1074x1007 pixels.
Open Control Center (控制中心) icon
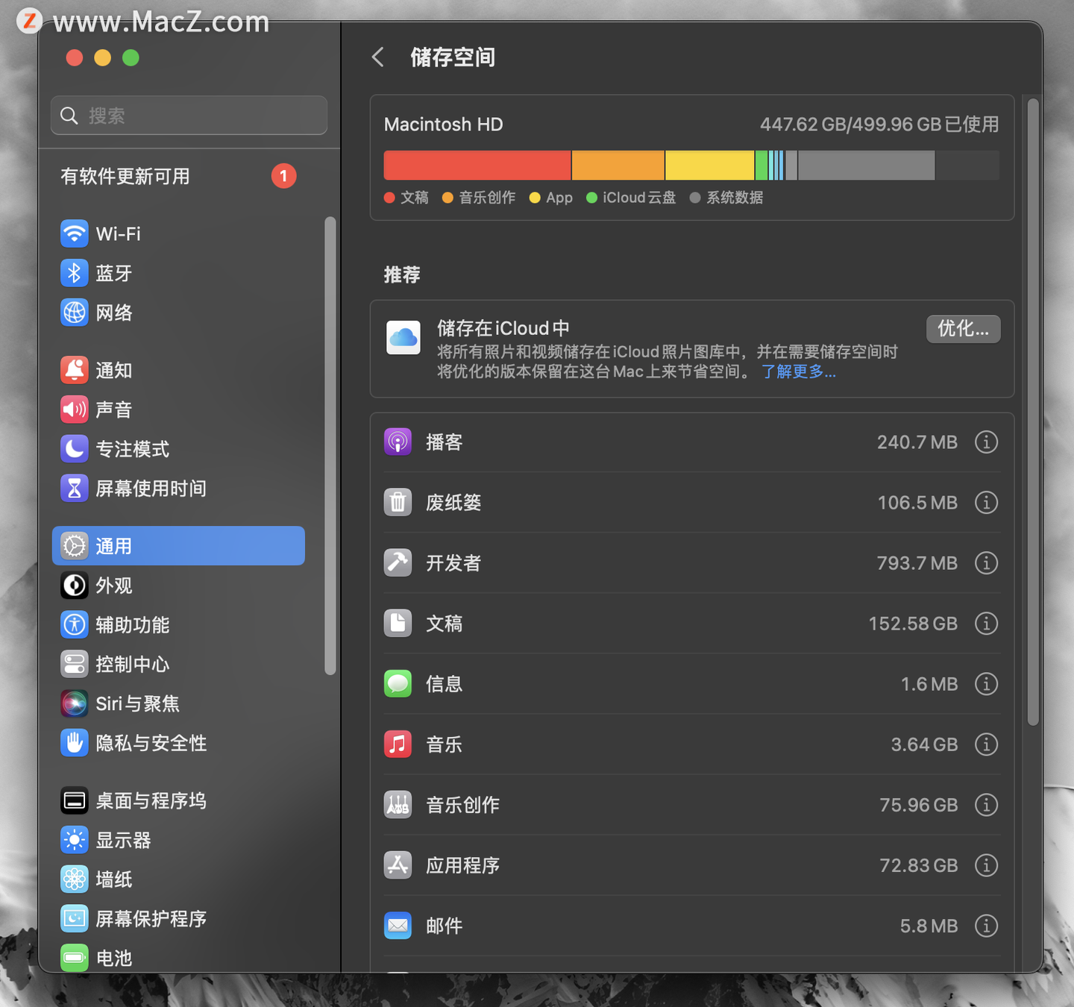74,665
